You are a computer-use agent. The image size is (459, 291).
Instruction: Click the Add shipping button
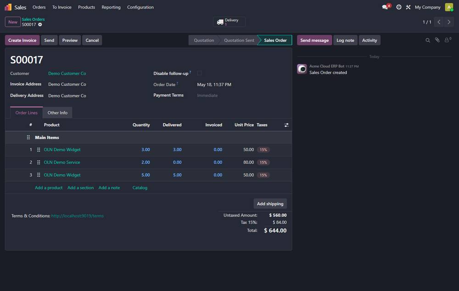(270, 203)
